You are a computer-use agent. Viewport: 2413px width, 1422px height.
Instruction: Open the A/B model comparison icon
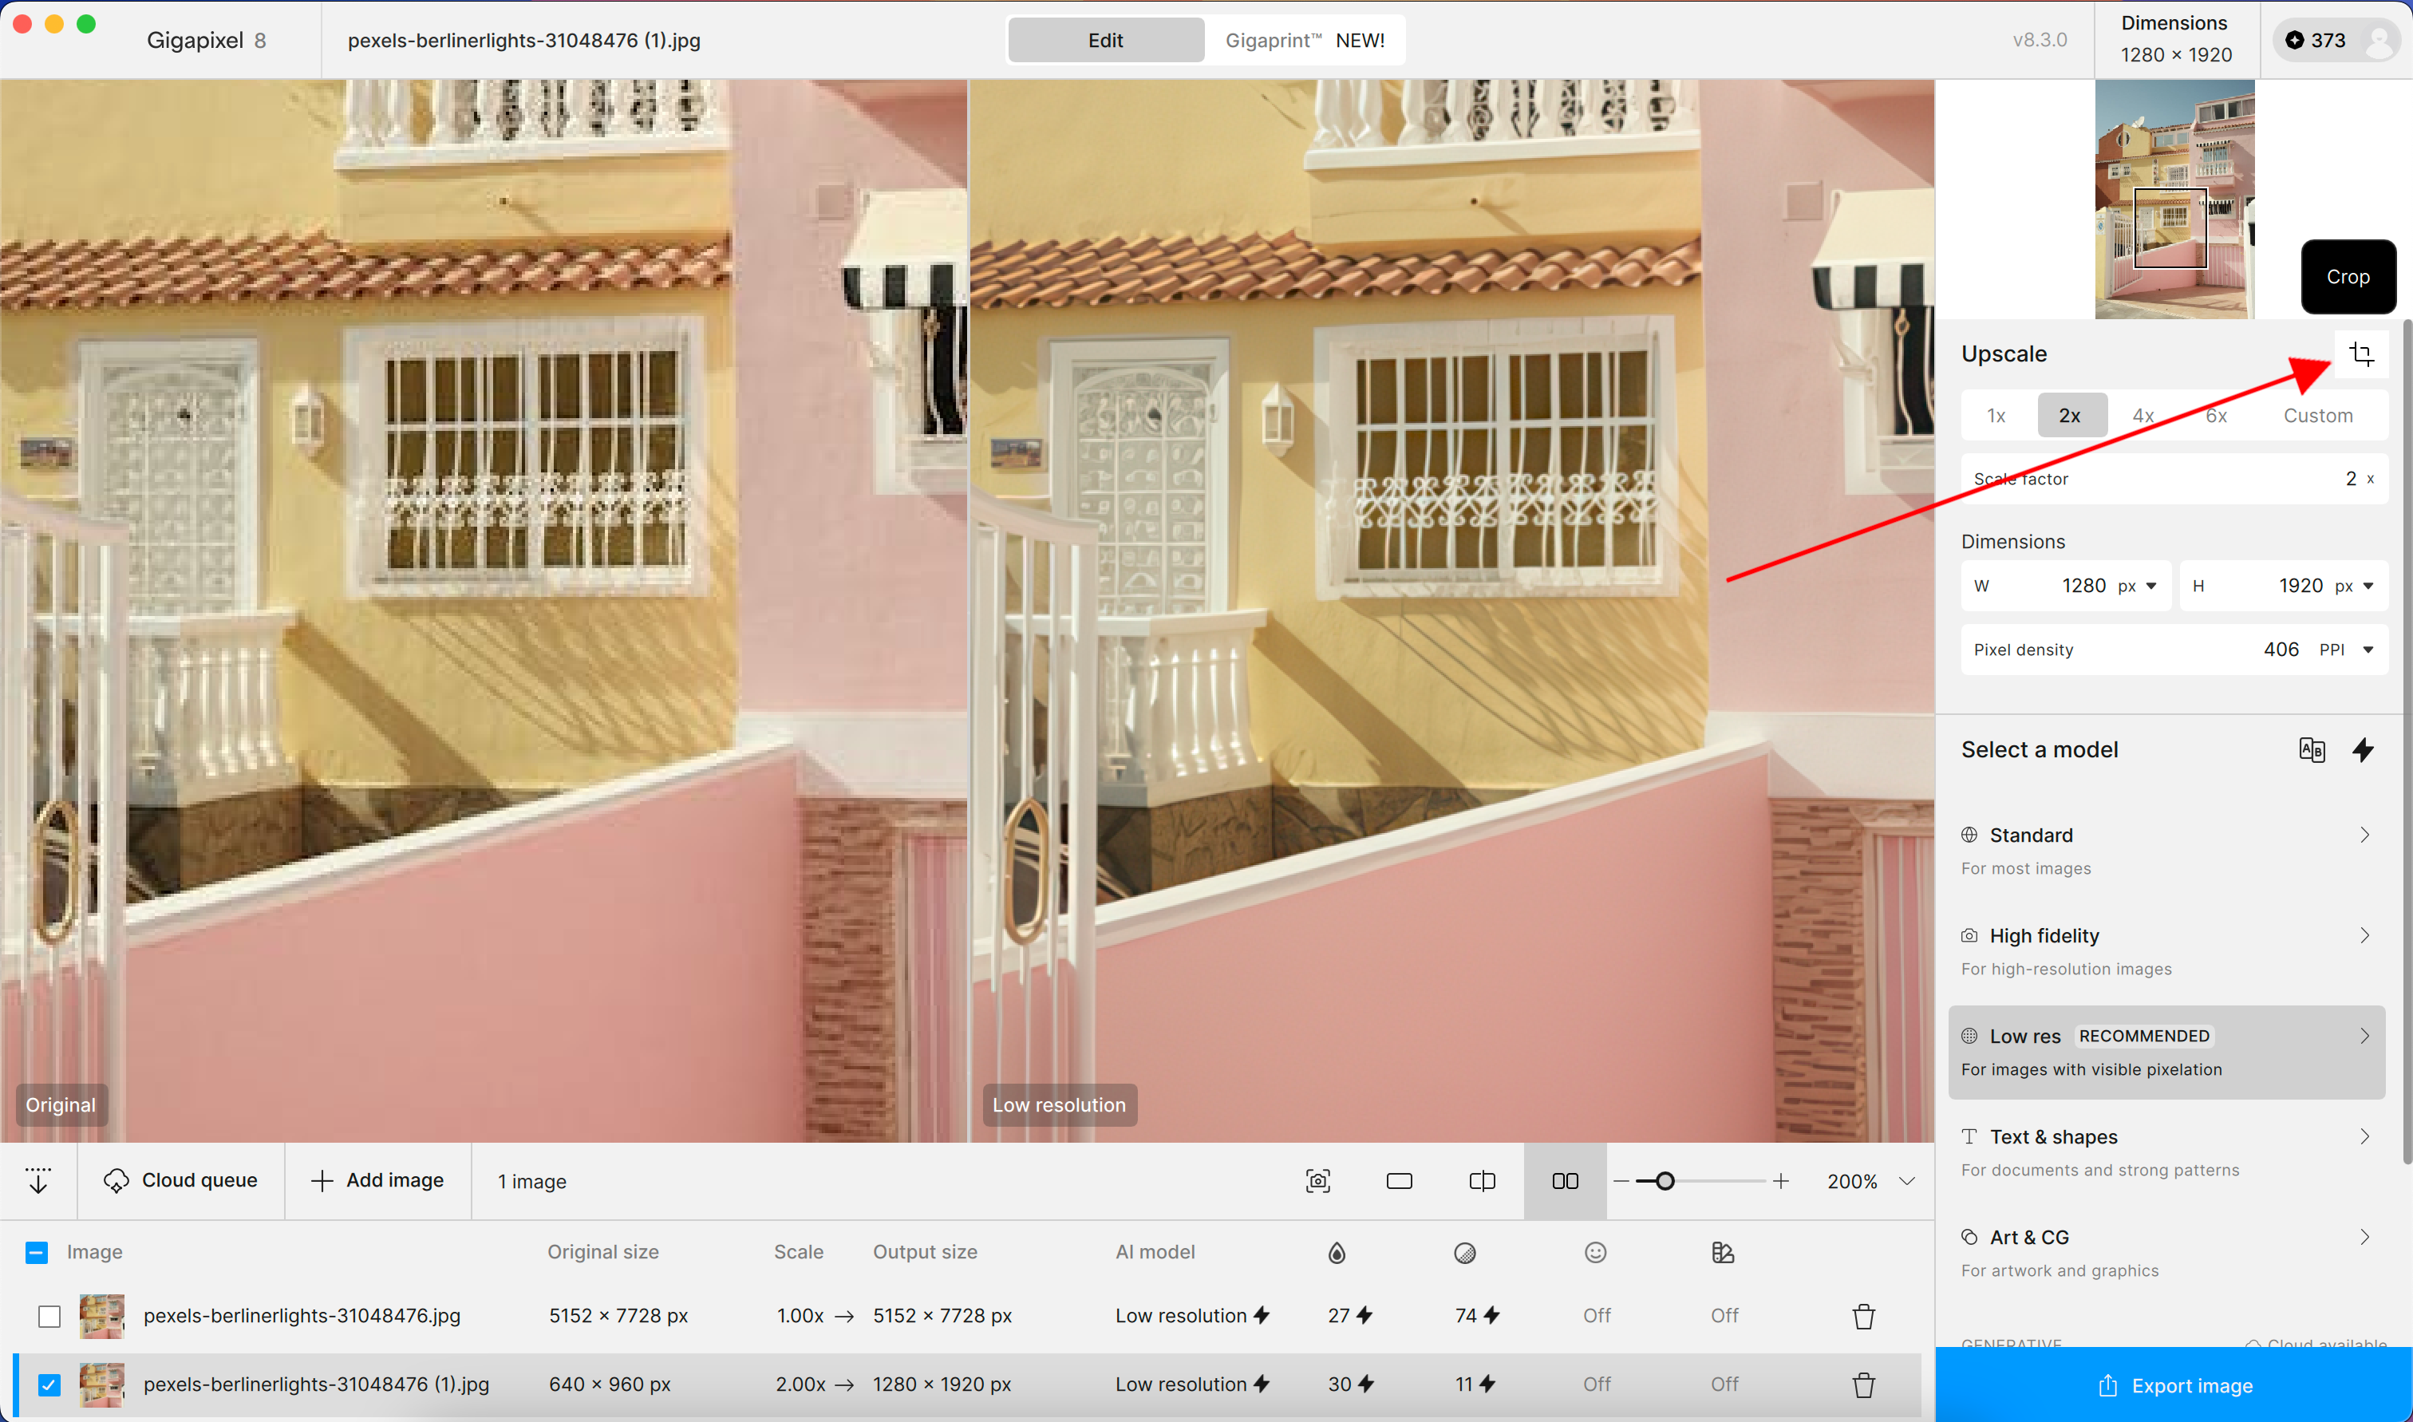click(x=2312, y=749)
